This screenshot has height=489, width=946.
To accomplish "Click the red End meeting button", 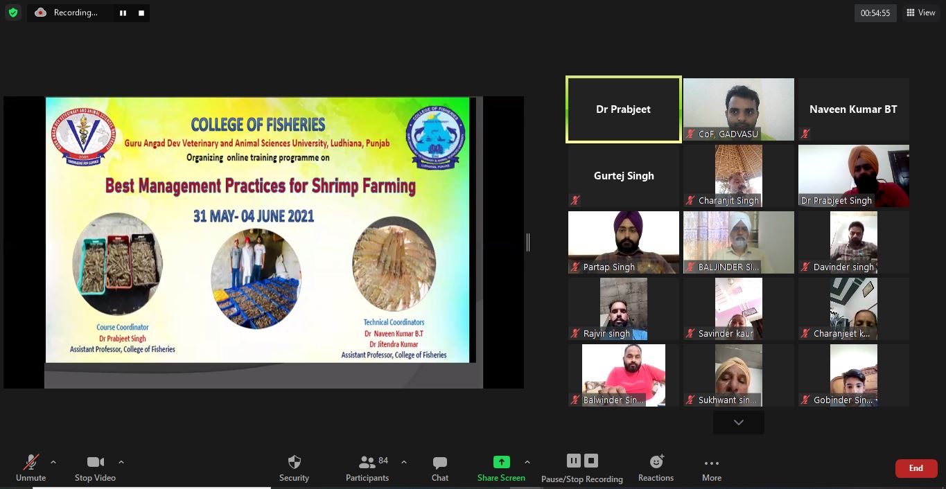I will tap(916, 468).
